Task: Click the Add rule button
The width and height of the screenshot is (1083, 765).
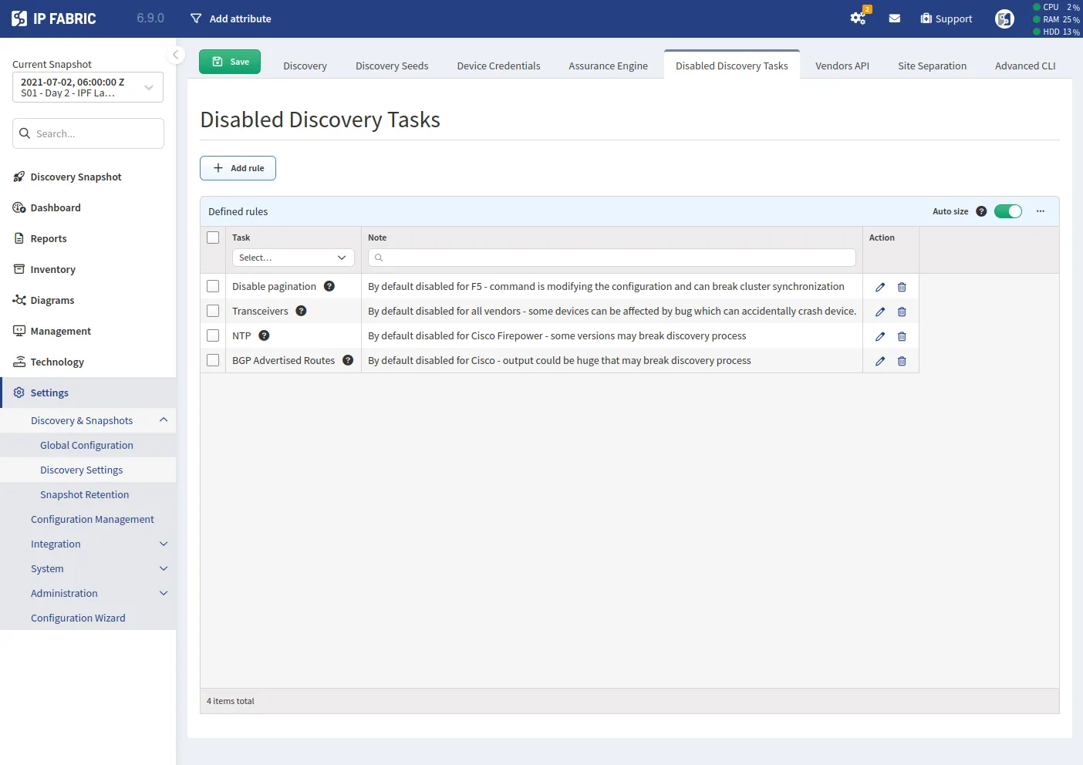Action: click(238, 168)
